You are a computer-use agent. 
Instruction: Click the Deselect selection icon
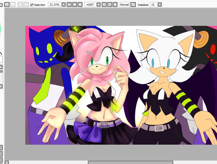point(20,5)
